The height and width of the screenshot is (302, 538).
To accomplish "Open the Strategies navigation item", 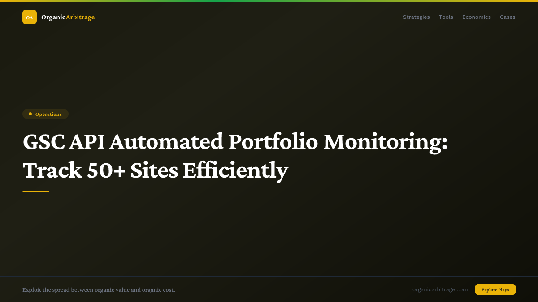I will pyautogui.click(x=416, y=17).
